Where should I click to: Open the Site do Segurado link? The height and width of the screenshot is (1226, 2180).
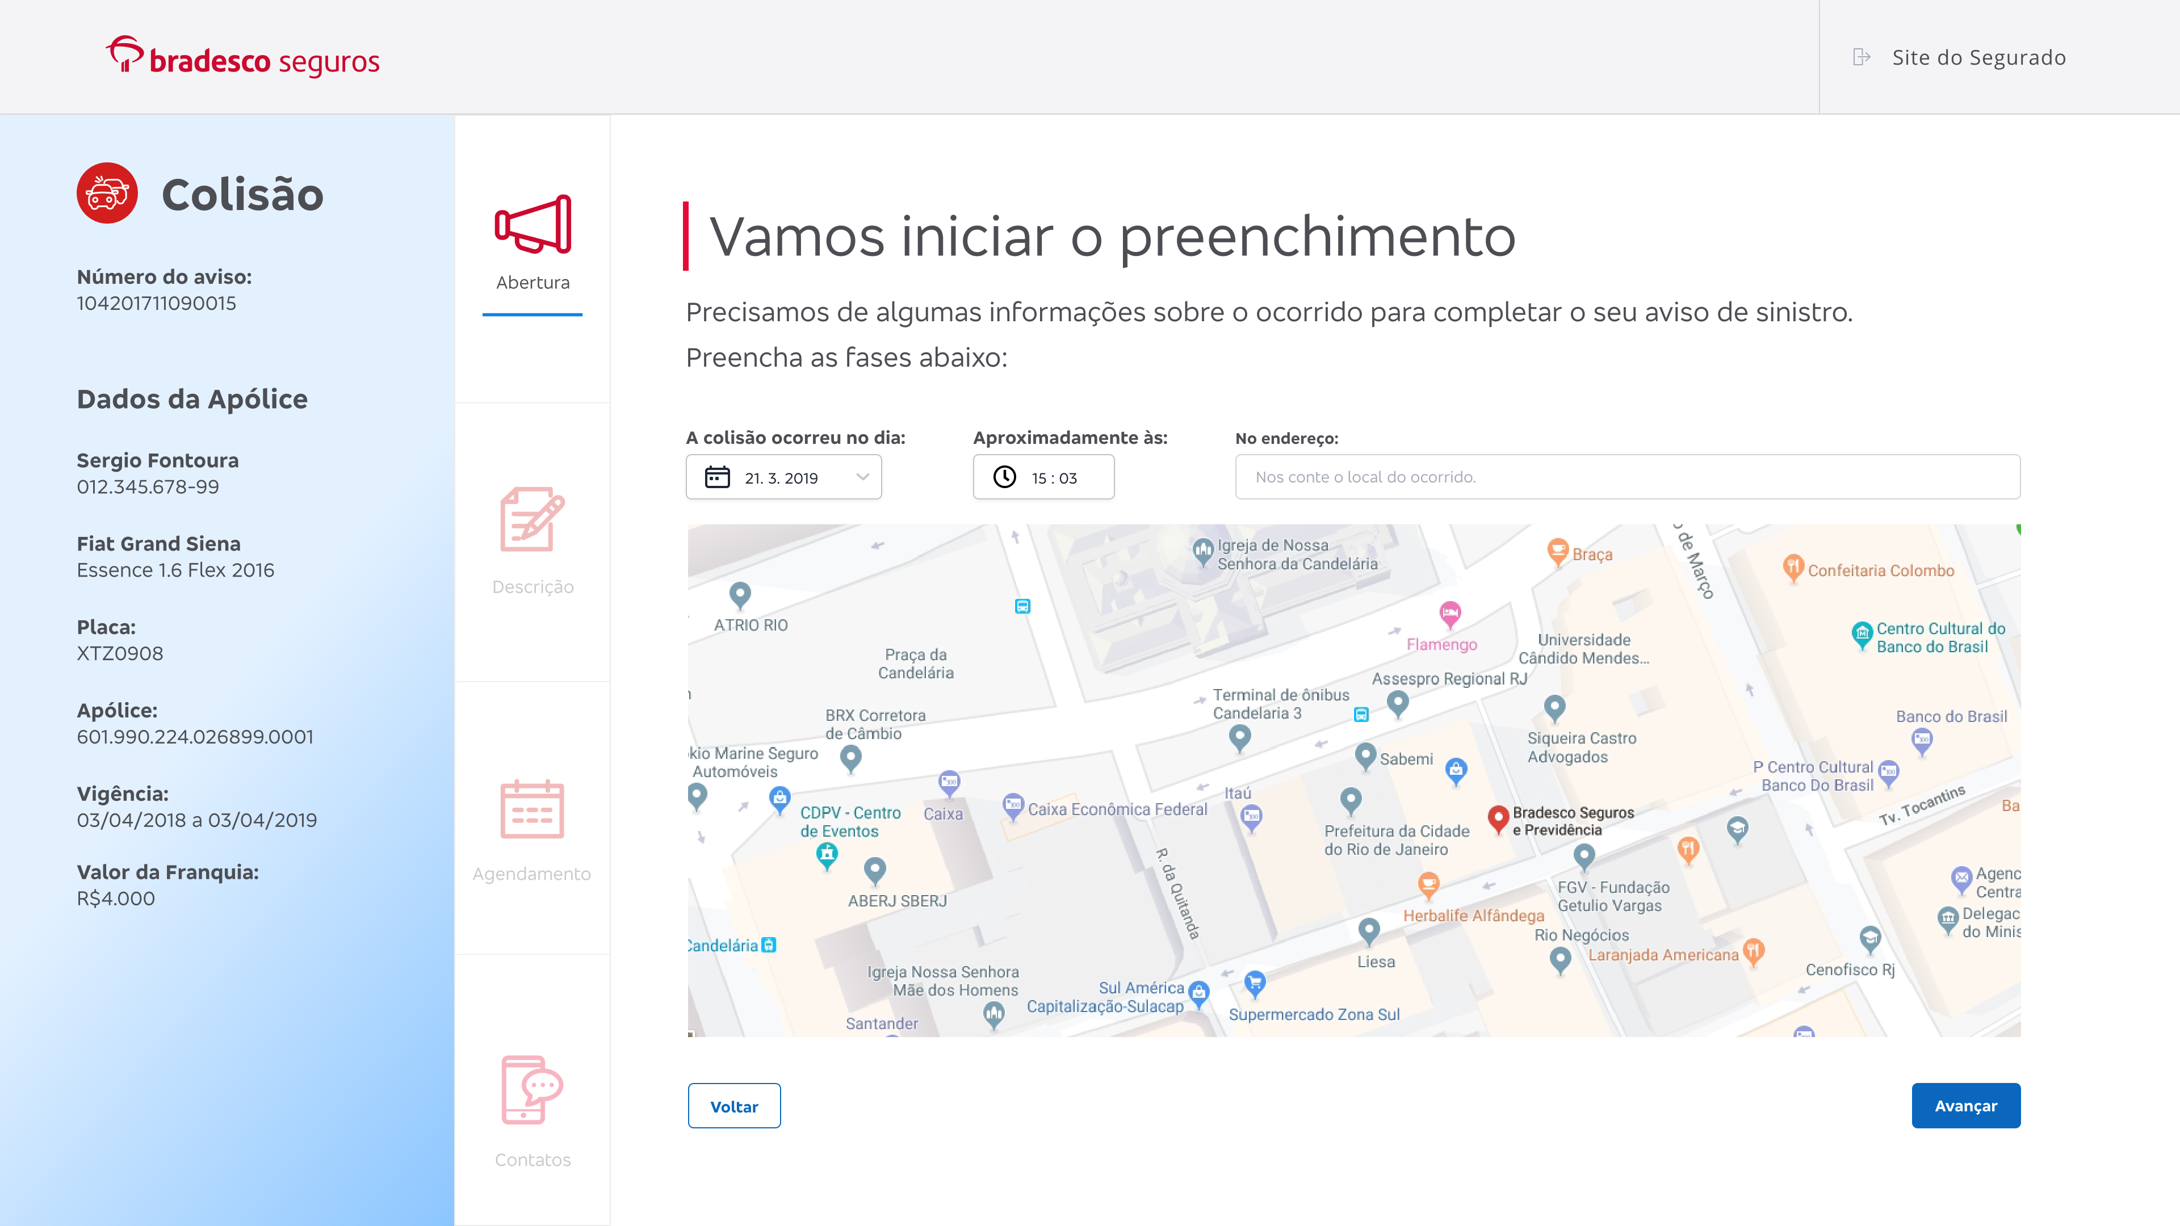pos(1978,57)
